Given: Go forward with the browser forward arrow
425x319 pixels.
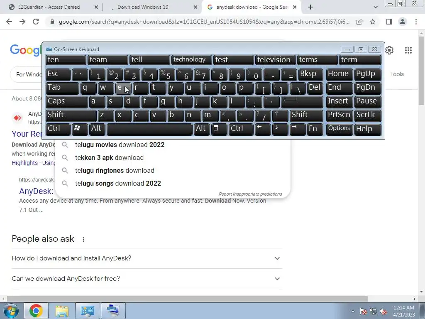Looking at the screenshot, I should coord(22,22).
